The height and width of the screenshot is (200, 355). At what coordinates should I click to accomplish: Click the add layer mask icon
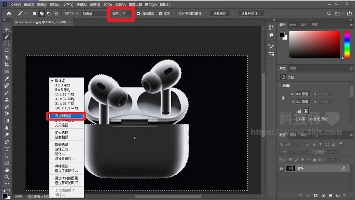pos(316,195)
